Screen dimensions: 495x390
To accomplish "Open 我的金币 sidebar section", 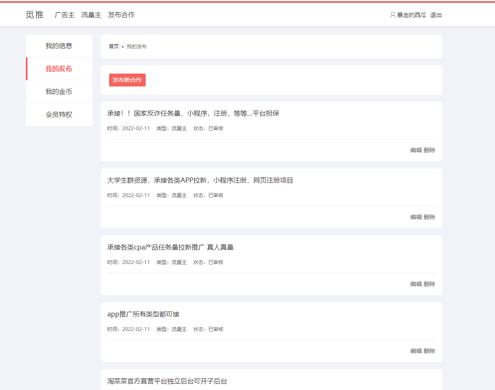I will pos(59,91).
